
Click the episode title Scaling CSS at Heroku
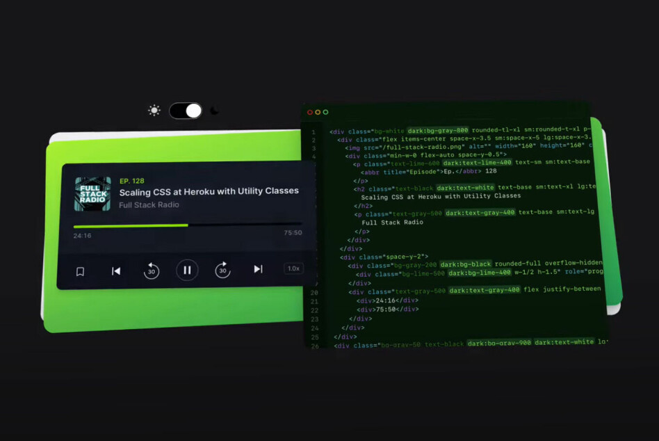tap(209, 192)
